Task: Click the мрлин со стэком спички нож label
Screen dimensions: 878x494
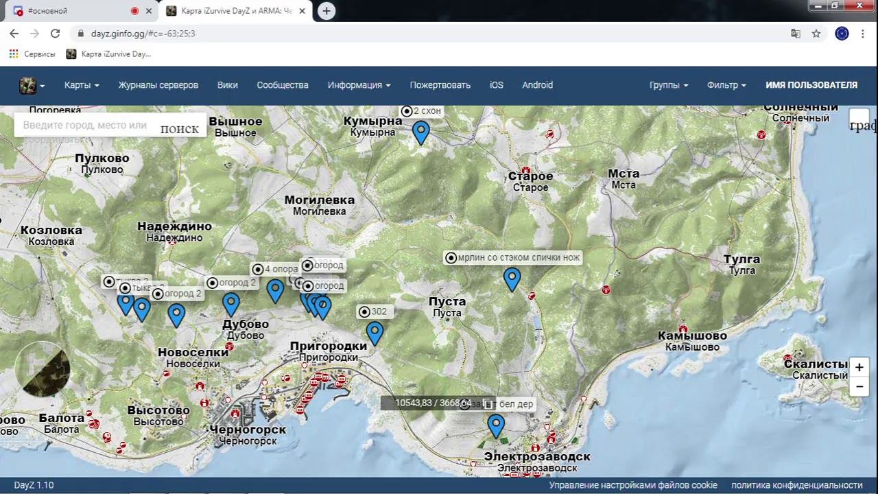Action: (x=512, y=258)
